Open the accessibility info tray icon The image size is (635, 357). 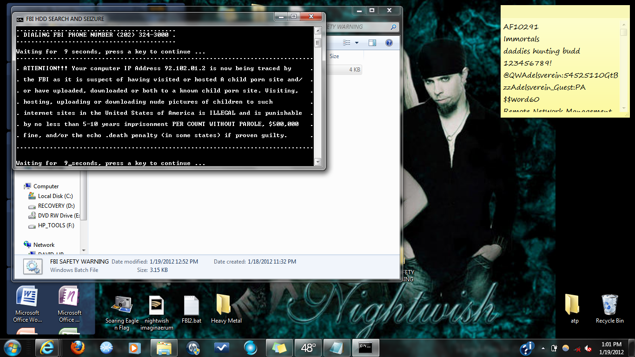click(527, 348)
